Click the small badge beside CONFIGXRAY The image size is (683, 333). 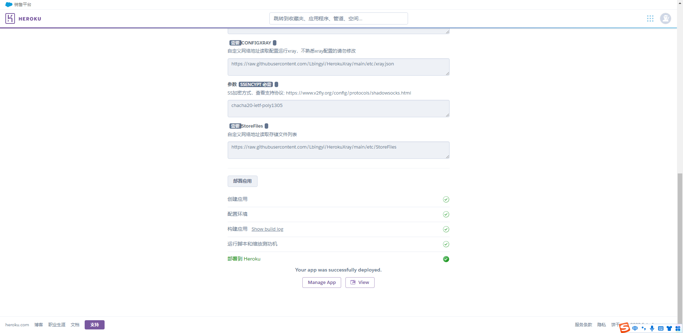(x=275, y=43)
